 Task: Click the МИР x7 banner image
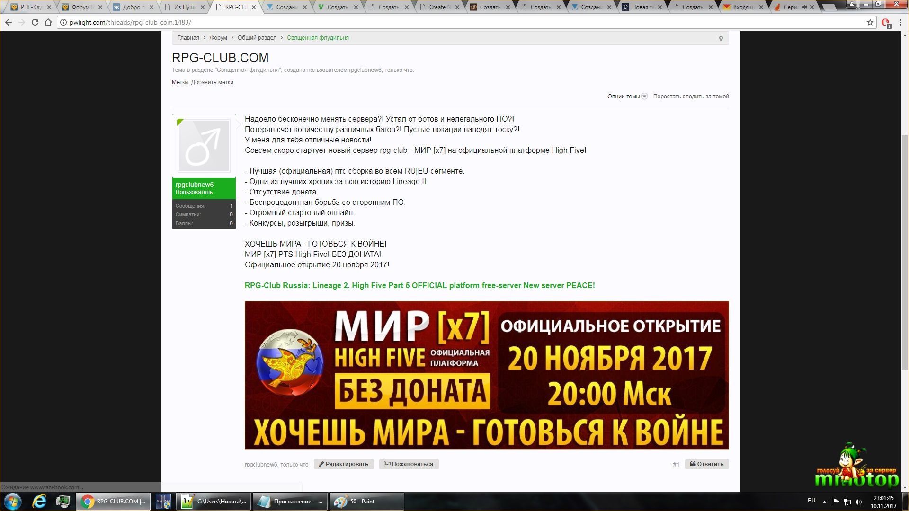coord(486,375)
